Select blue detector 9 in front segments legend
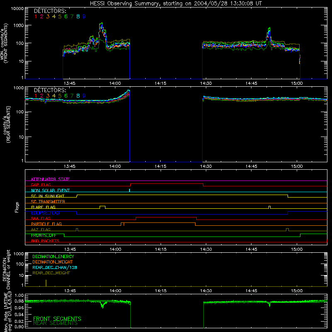The image size is (332, 332). 84,17
